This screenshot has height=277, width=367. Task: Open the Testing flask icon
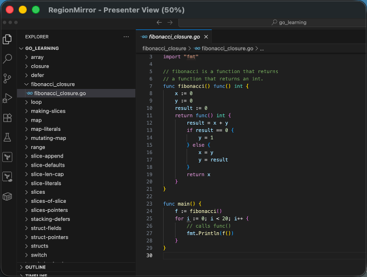coord(7,137)
